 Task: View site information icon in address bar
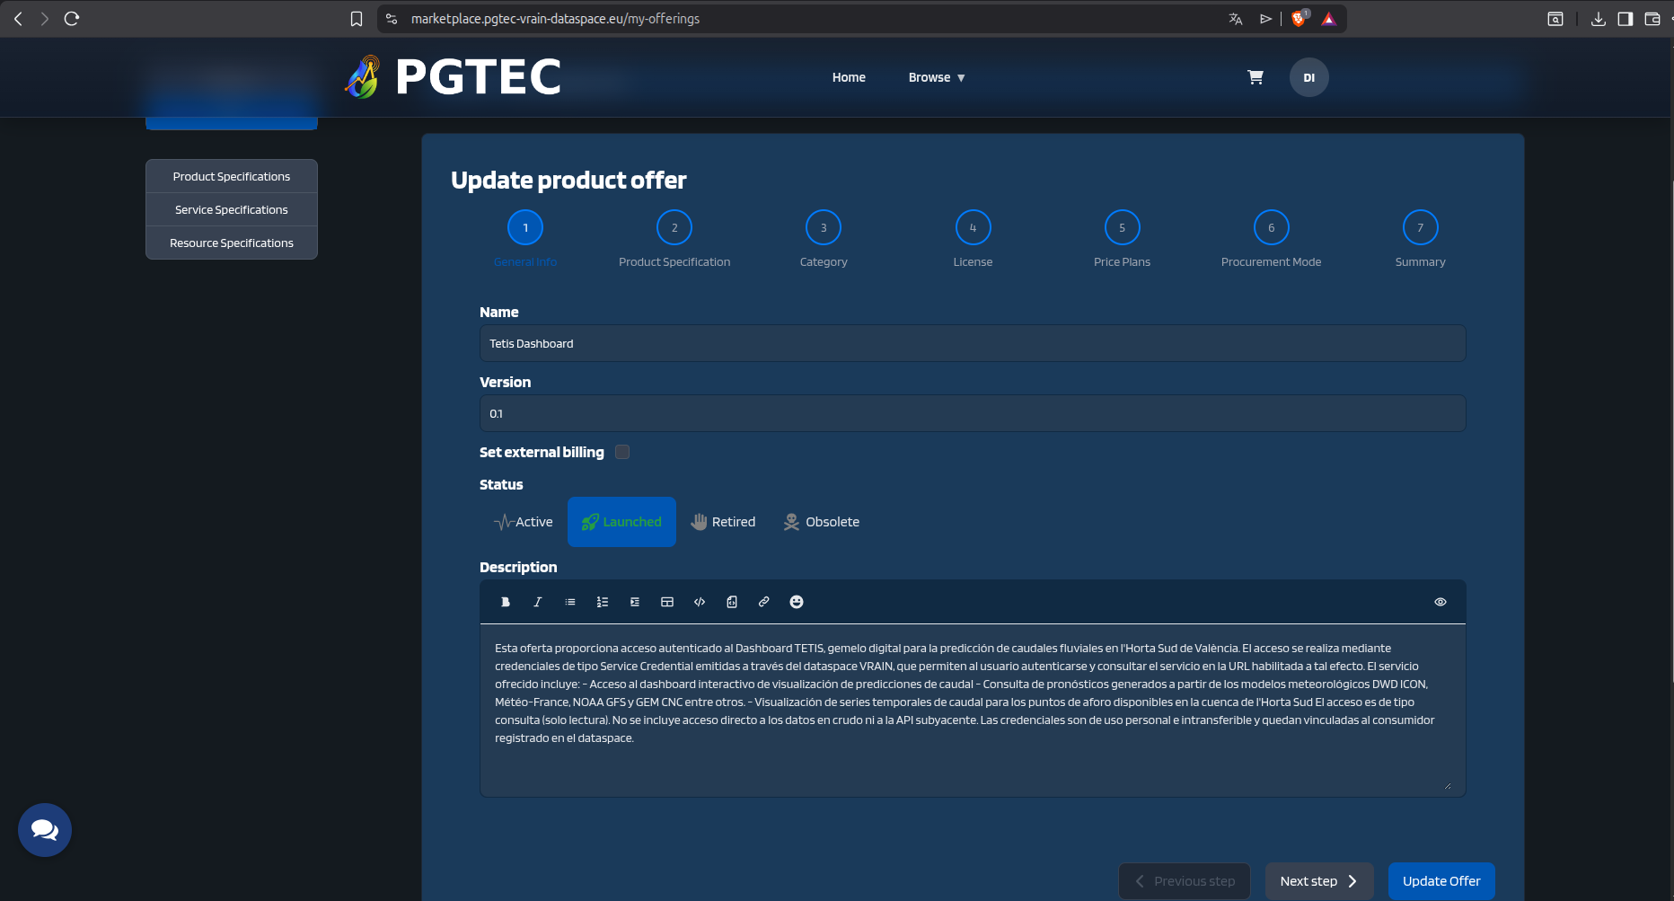click(392, 19)
